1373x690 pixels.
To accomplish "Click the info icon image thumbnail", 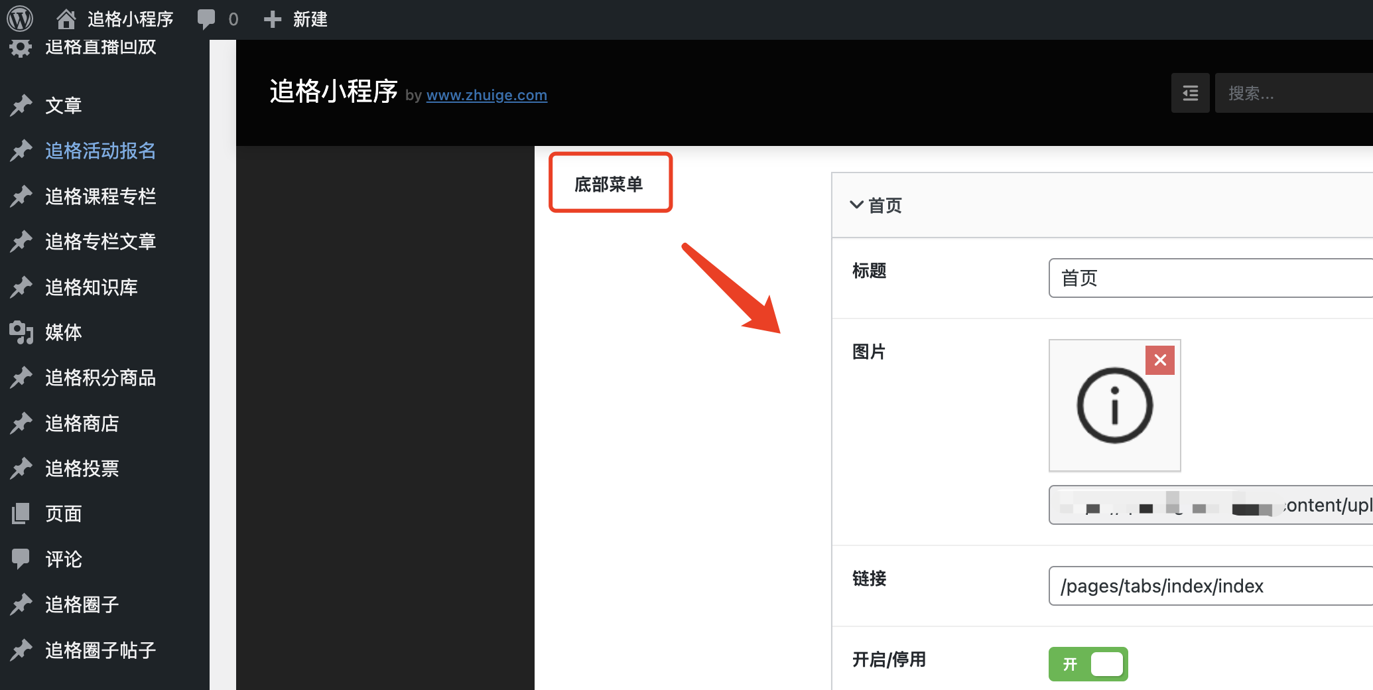I will click(x=1114, y=405).
